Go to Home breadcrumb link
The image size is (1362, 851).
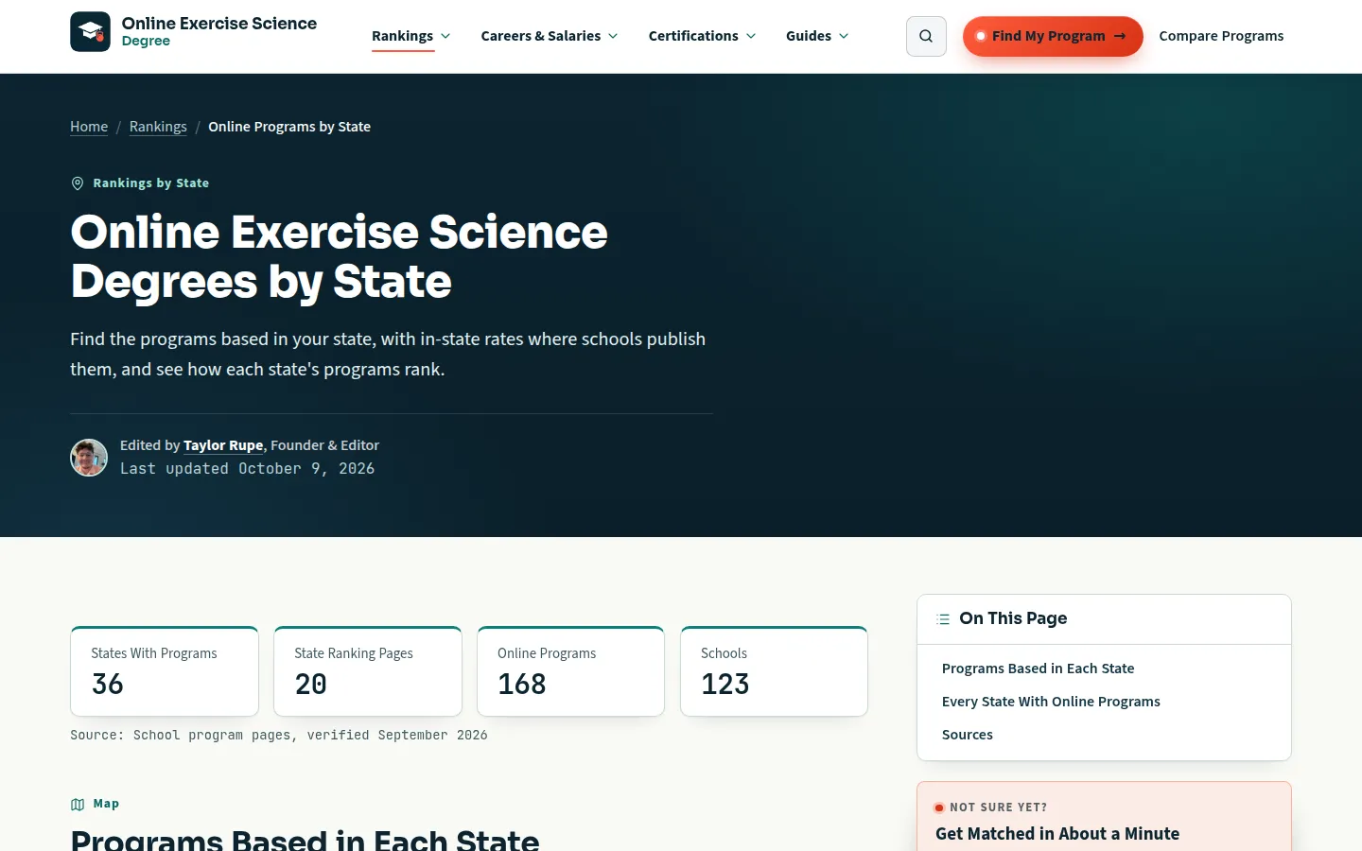pyautogui.click(x=89, y=127)
